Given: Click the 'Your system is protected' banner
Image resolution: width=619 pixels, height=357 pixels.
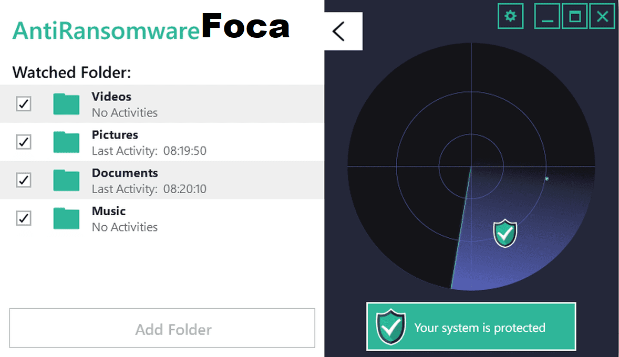Looking at the screenshot, I should point(471,327).
